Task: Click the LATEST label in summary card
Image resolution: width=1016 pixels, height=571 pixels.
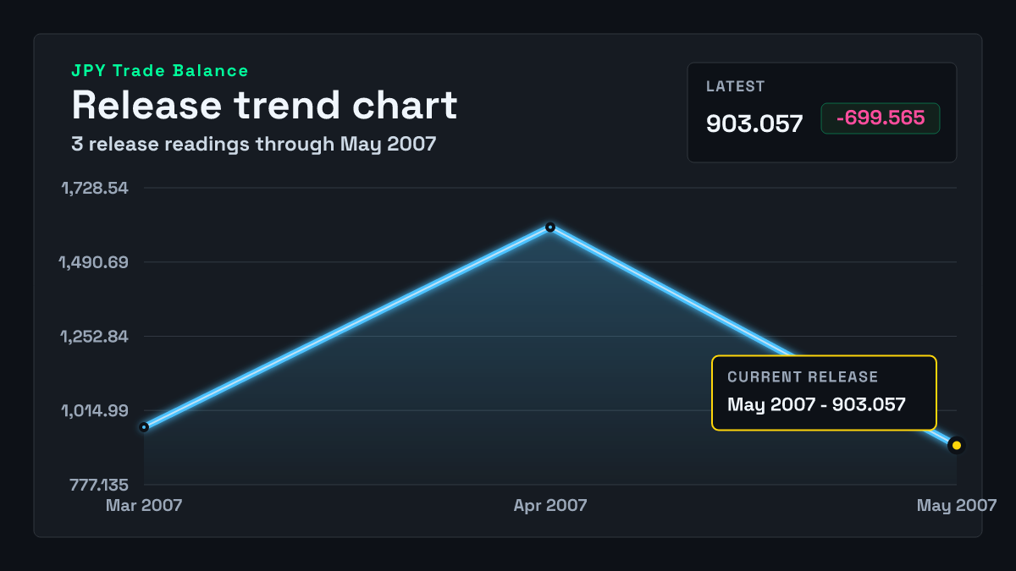Action: click(x=736, y=86)
